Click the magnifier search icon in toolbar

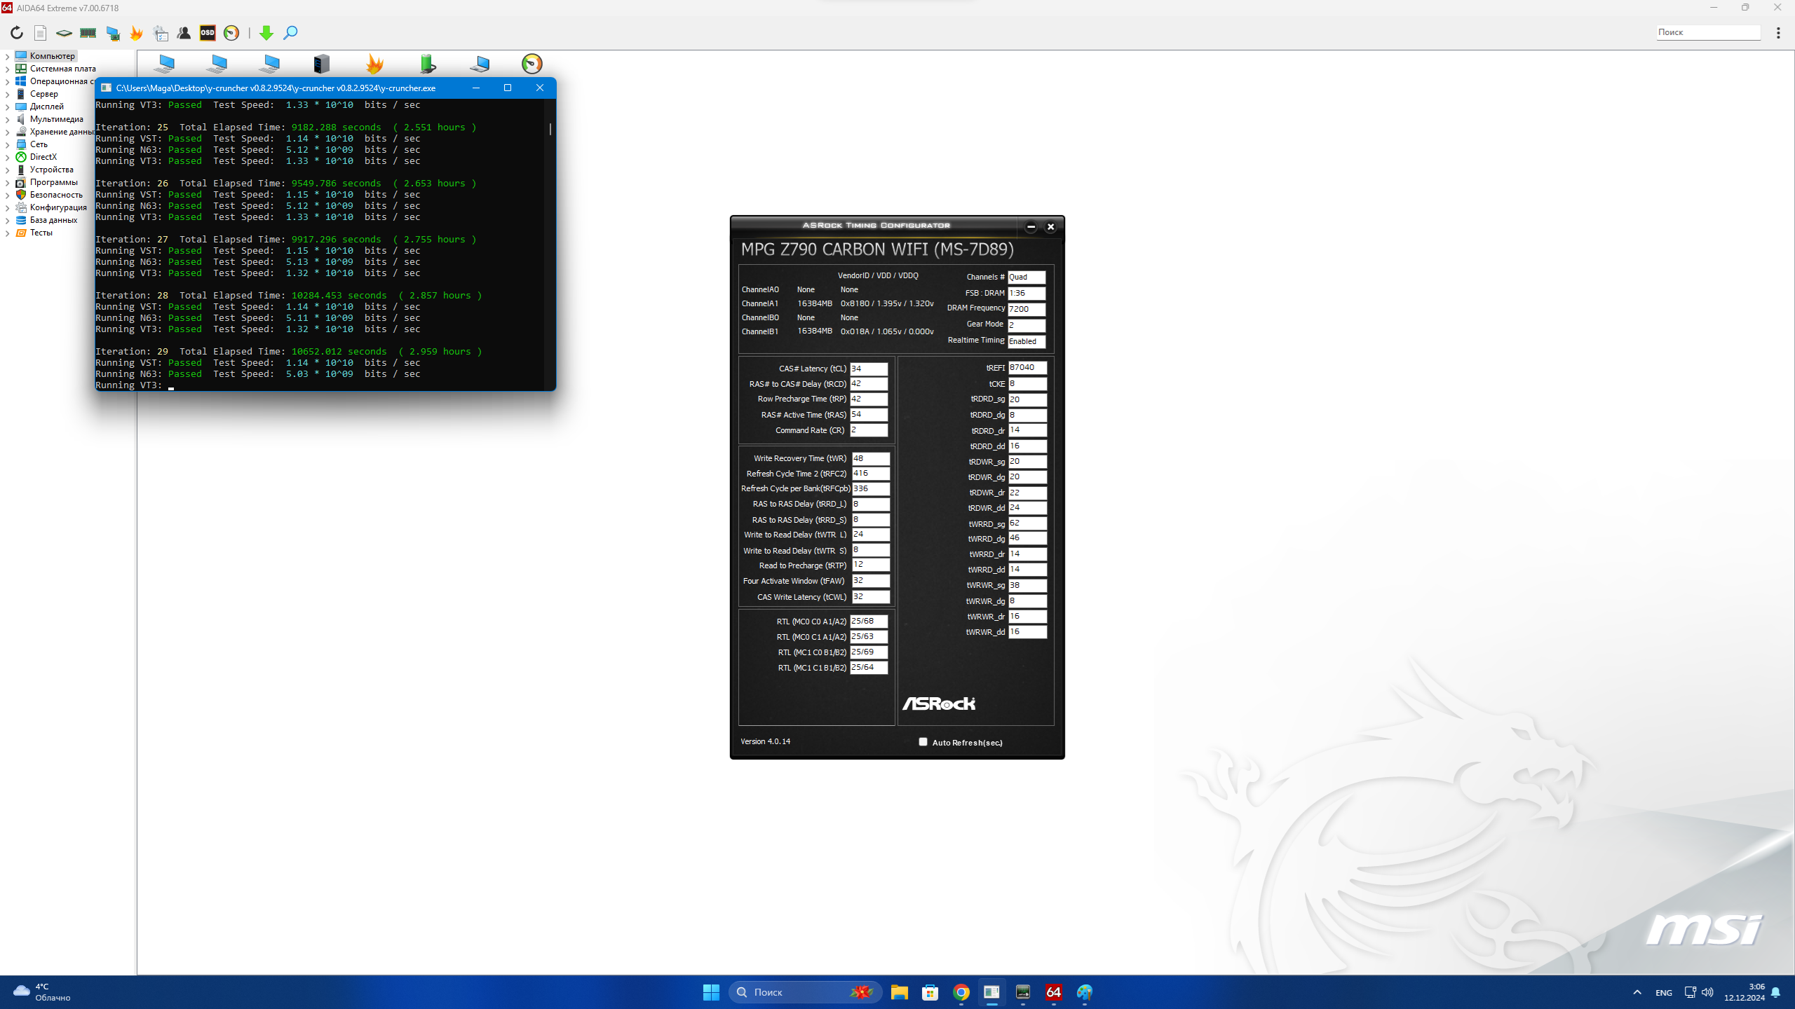pos(290,33)
